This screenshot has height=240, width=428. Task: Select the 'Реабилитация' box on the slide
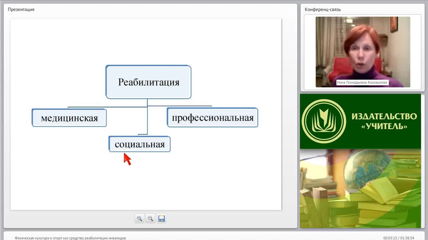click(148, 82)
